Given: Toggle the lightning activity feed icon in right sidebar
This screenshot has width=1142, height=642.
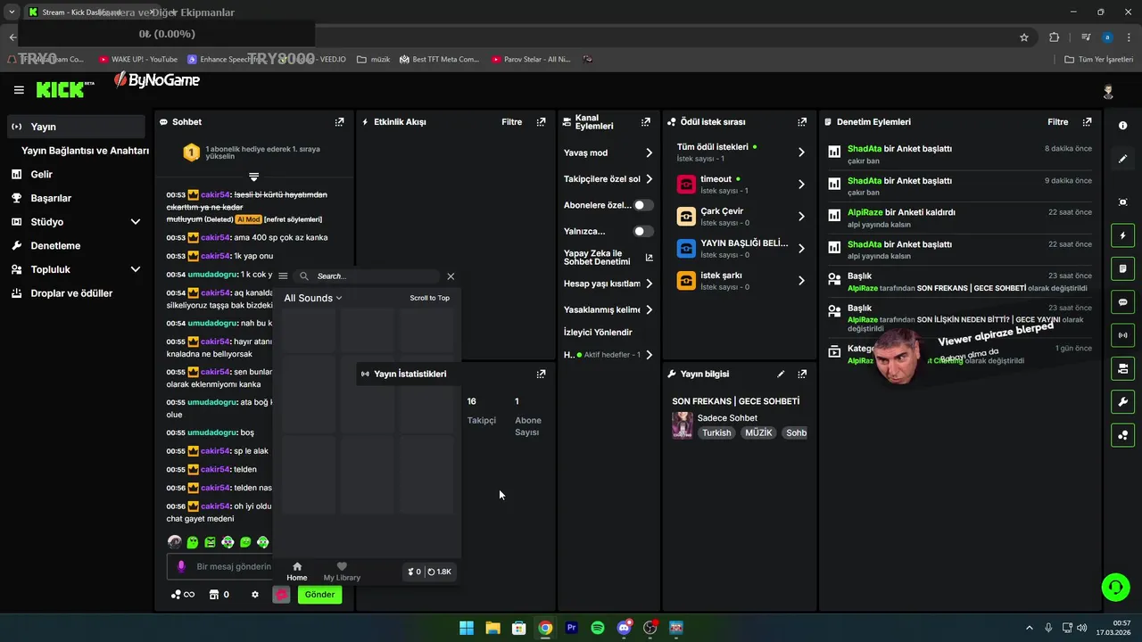Looking at the screenshot, I should pyautogui.click(x=1122, y=235).
